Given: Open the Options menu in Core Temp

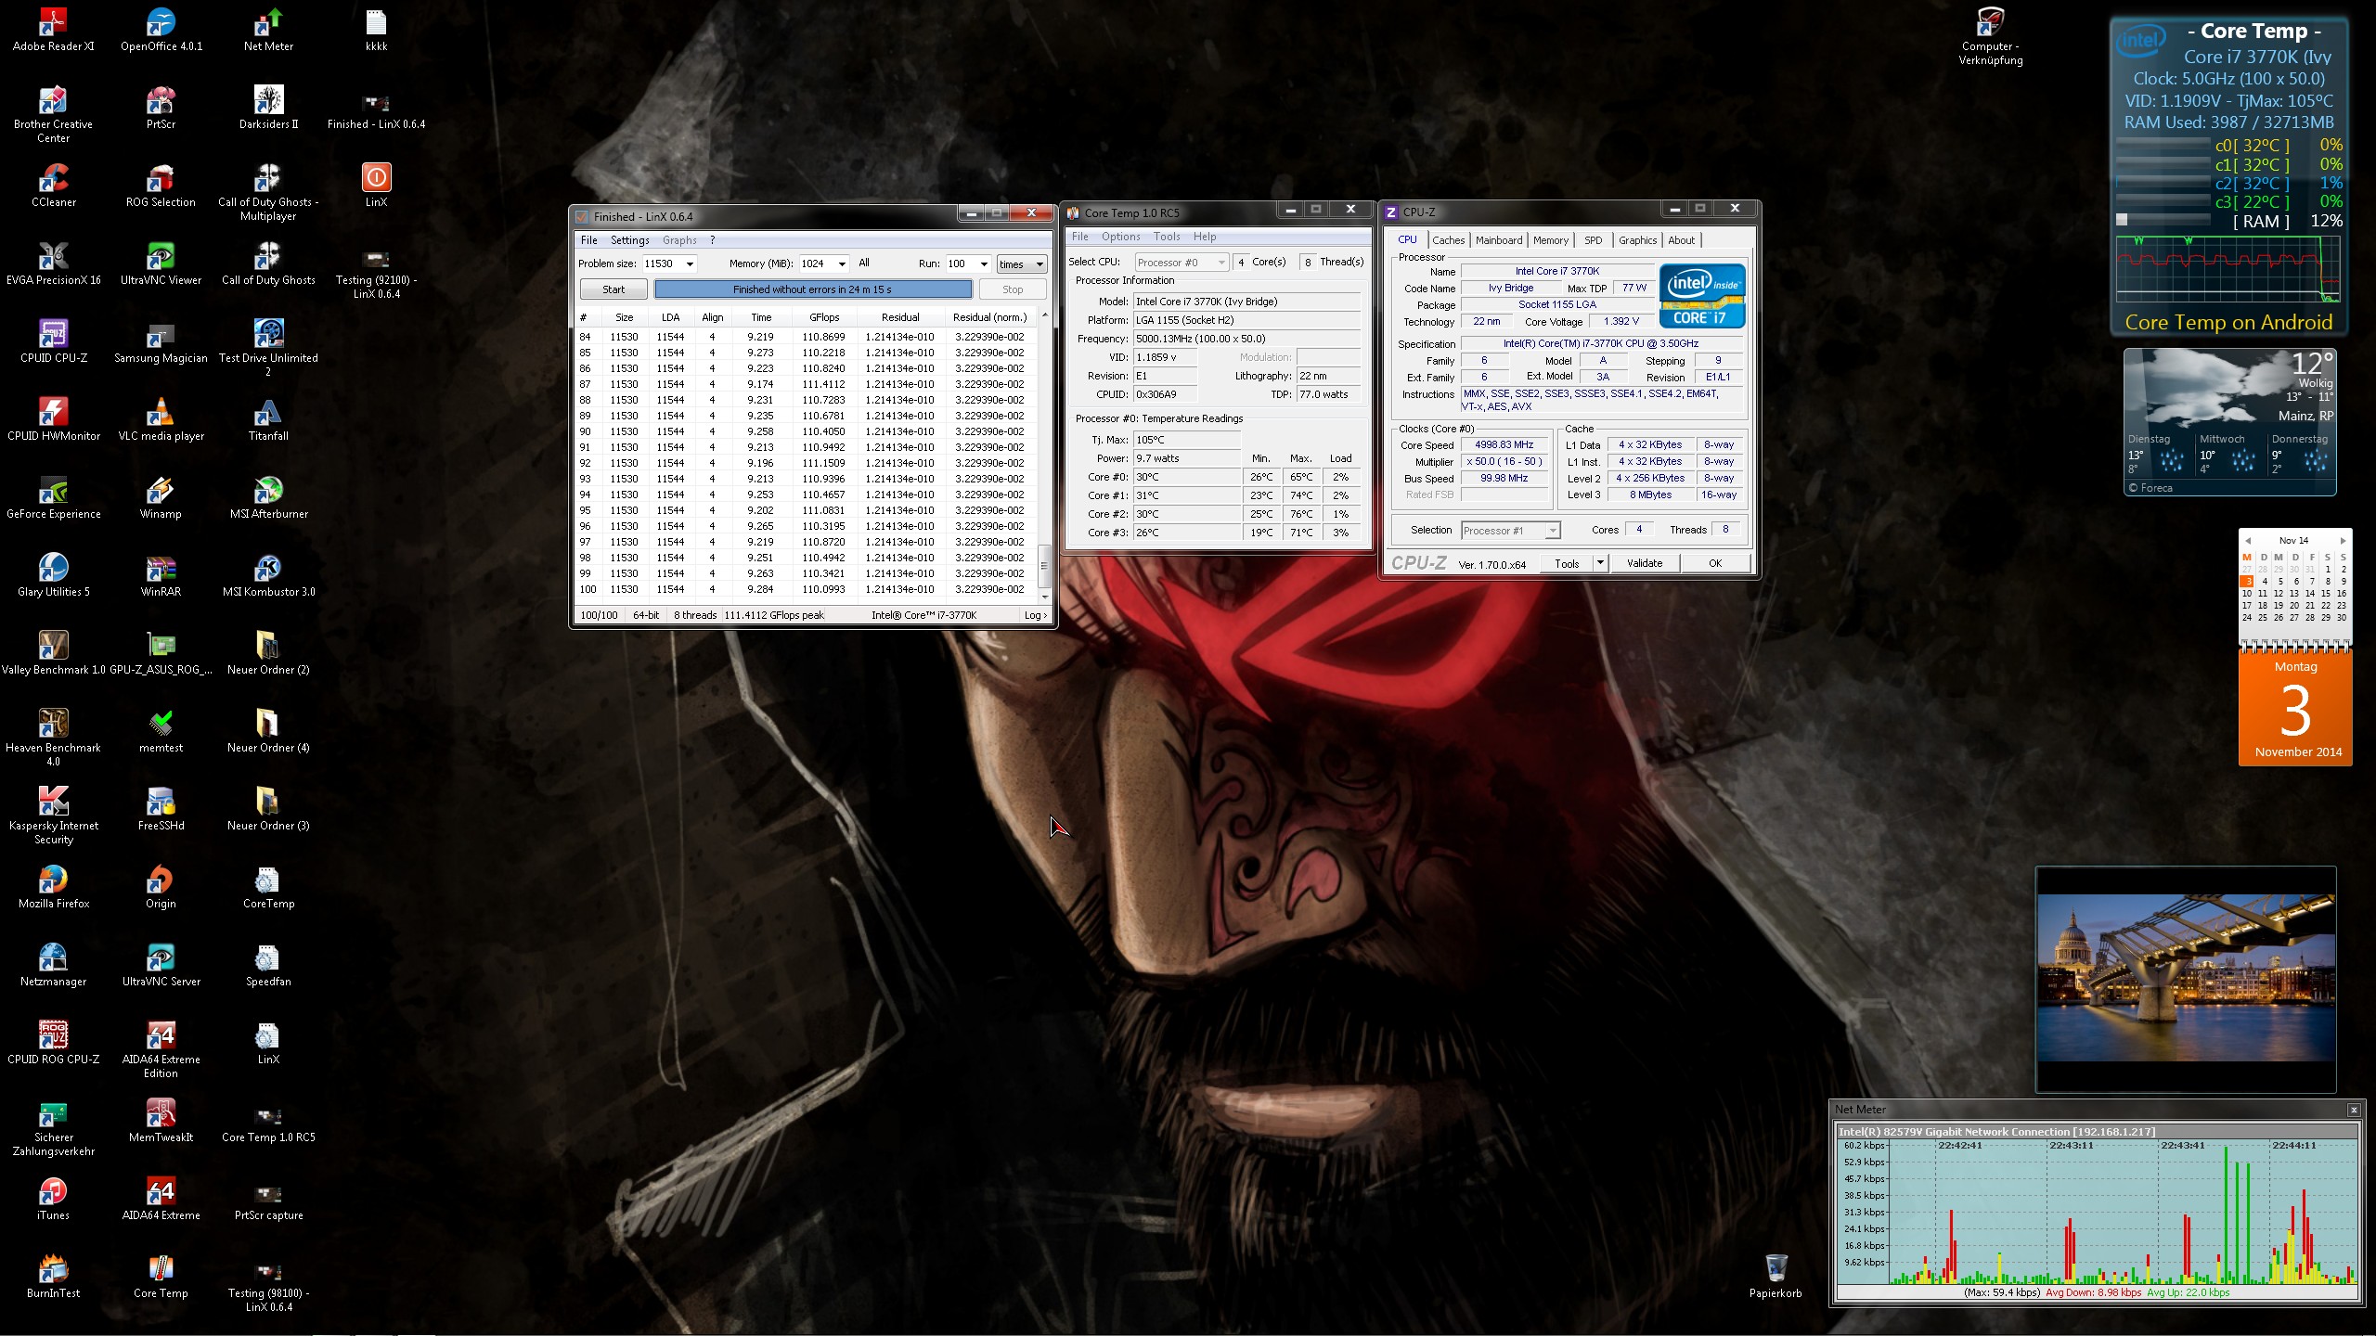Looking at the screenshot, I should point(1120,237).
